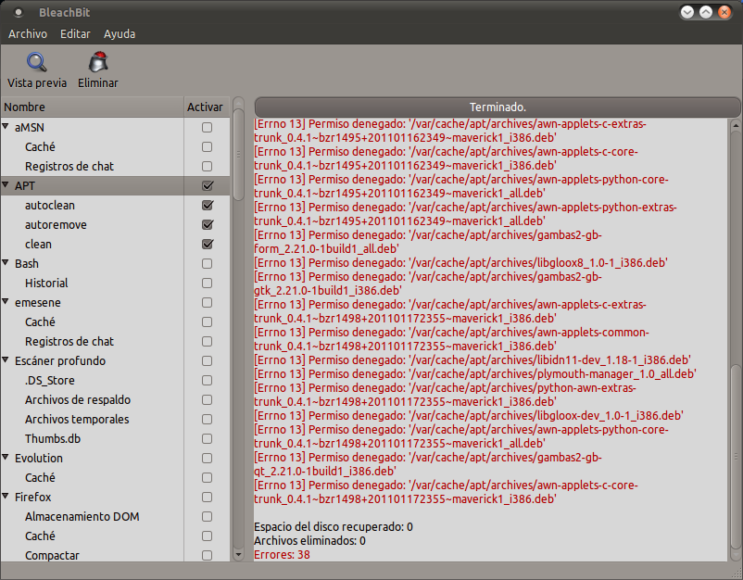Select the clean row label
This screenshot has height=580, width=743.
coord(38,244)
